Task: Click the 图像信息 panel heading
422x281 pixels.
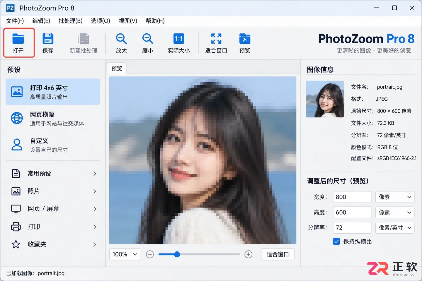Action: pyautogui.click(x=320, y=70)
